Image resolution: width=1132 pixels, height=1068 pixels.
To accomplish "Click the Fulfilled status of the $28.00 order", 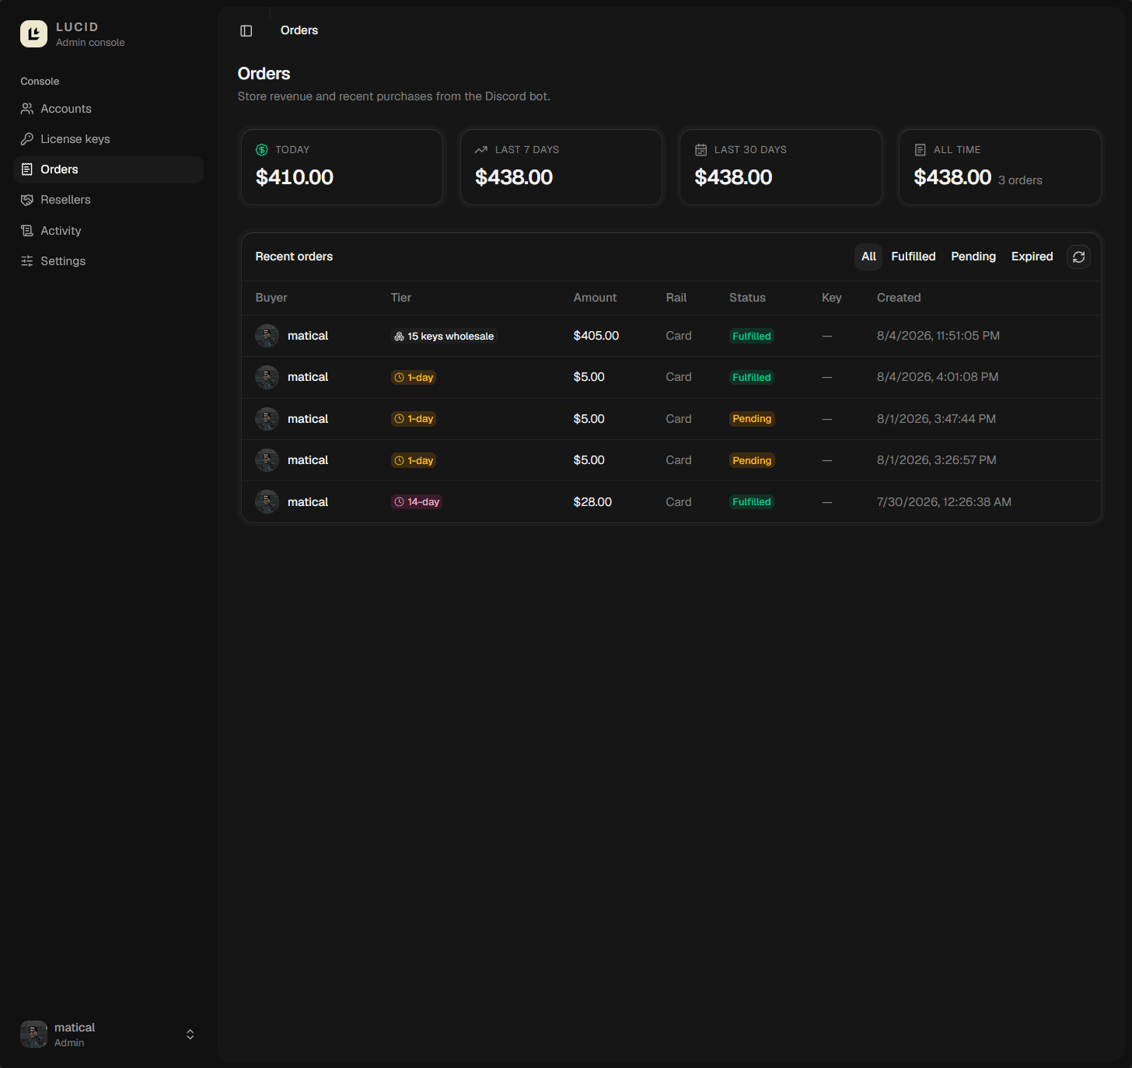I will pos(752,502).
